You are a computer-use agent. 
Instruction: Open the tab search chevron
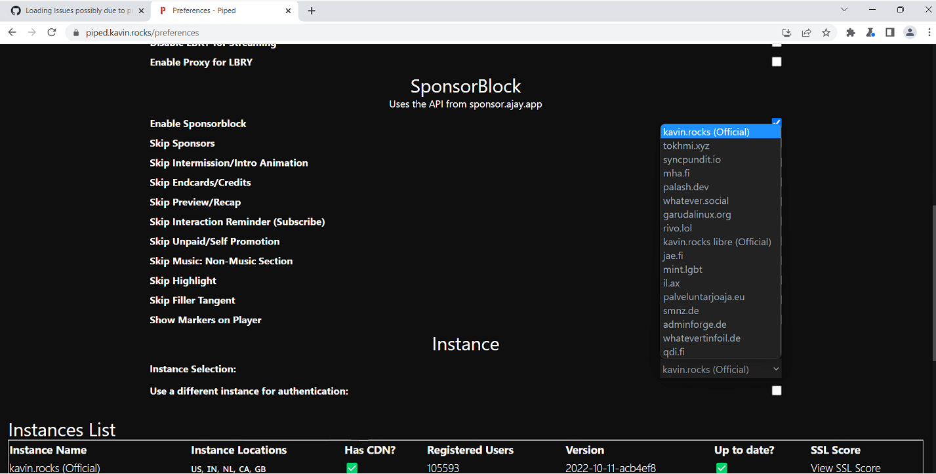tap(844, 10)
